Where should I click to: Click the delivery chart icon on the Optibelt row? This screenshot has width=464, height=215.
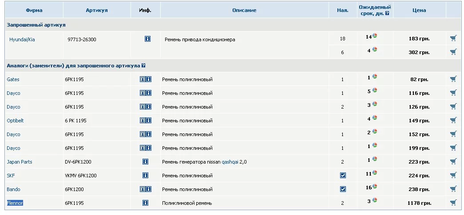coord(375,117)
